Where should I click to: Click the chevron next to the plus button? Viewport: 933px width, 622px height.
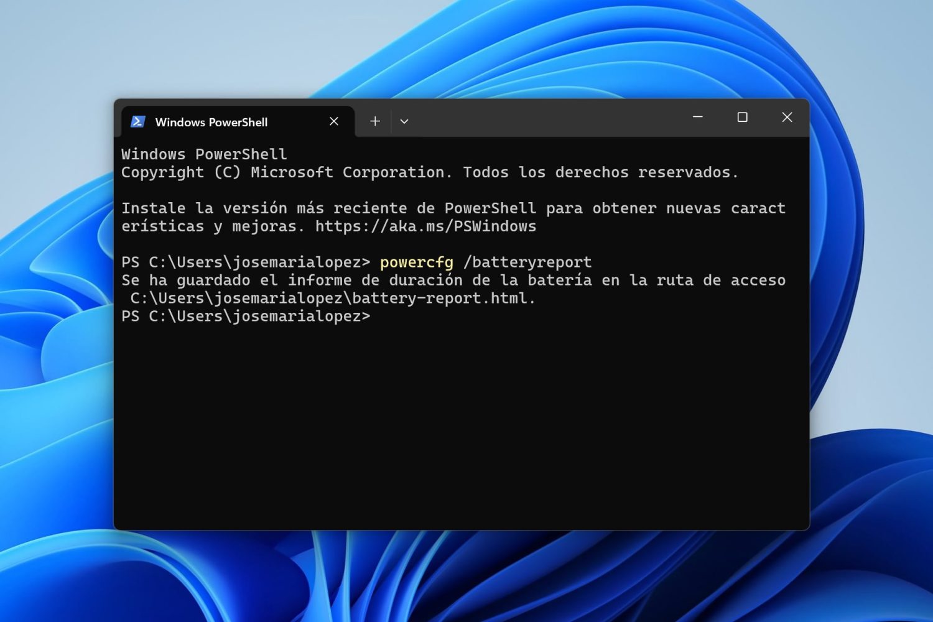pos(404,121)
